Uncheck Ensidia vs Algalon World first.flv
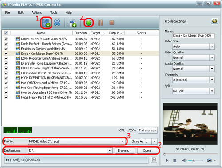The image size is (222, 168). pyautogui.click(x=6, y=49)
